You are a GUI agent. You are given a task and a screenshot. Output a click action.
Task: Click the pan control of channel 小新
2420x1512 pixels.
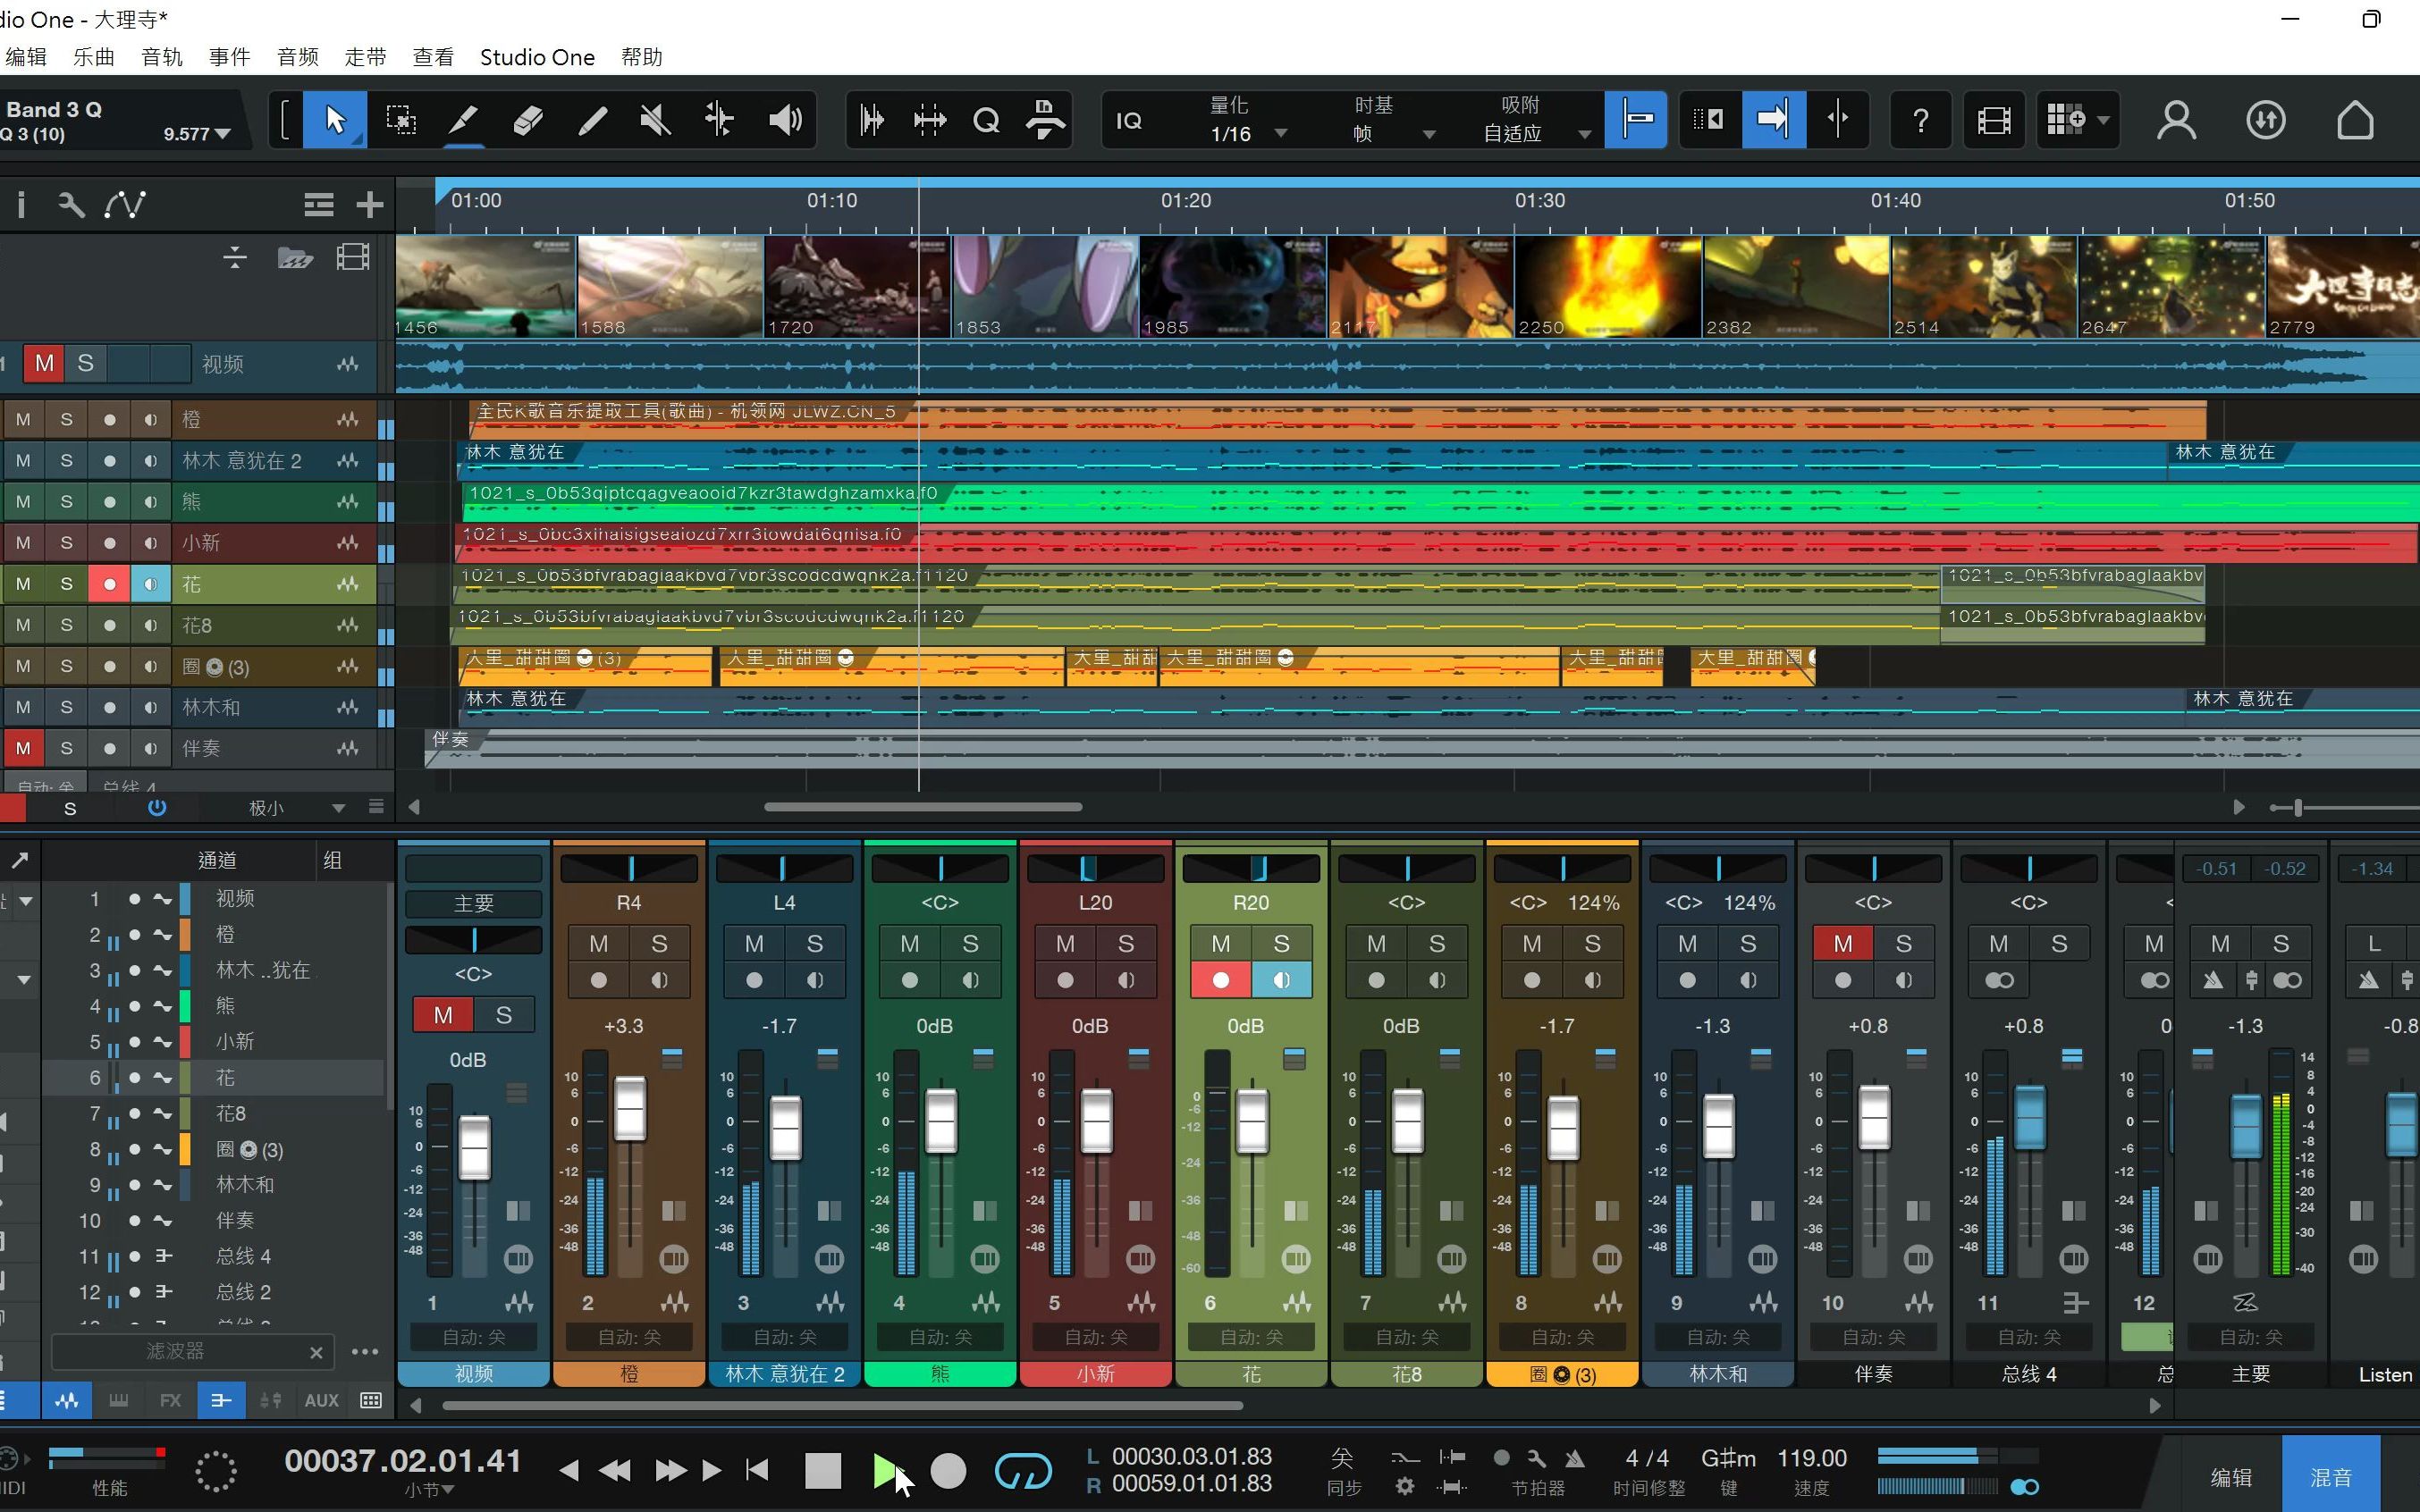(1095, 868)
